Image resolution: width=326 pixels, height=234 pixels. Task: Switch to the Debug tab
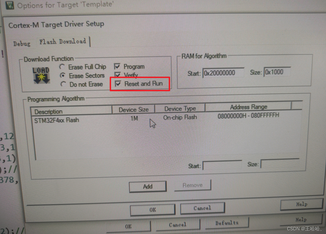point(22,44)
